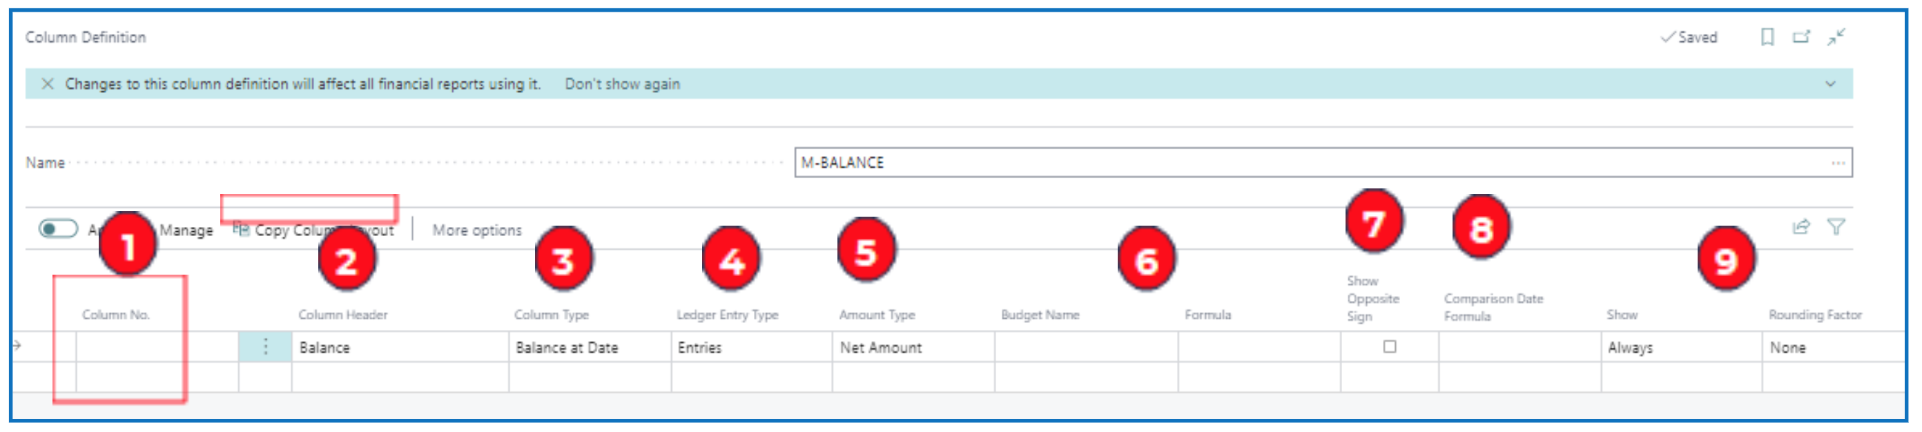The width and height of the screenshot is (1922, 432).
Task: Open row options three-dot menu
Action: click(x=265, y=347)
